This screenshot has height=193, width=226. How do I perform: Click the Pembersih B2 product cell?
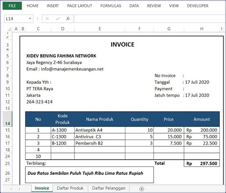pos(100,143)
